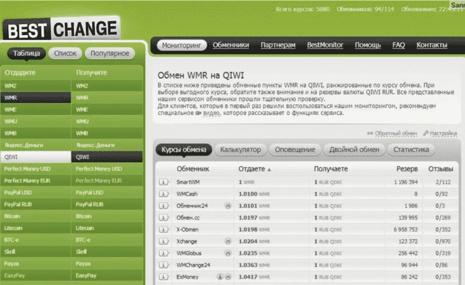465x285 pixels.
Task: Open info icon for Xchange row
Action: pyautogui.click(x=164, y=241)
